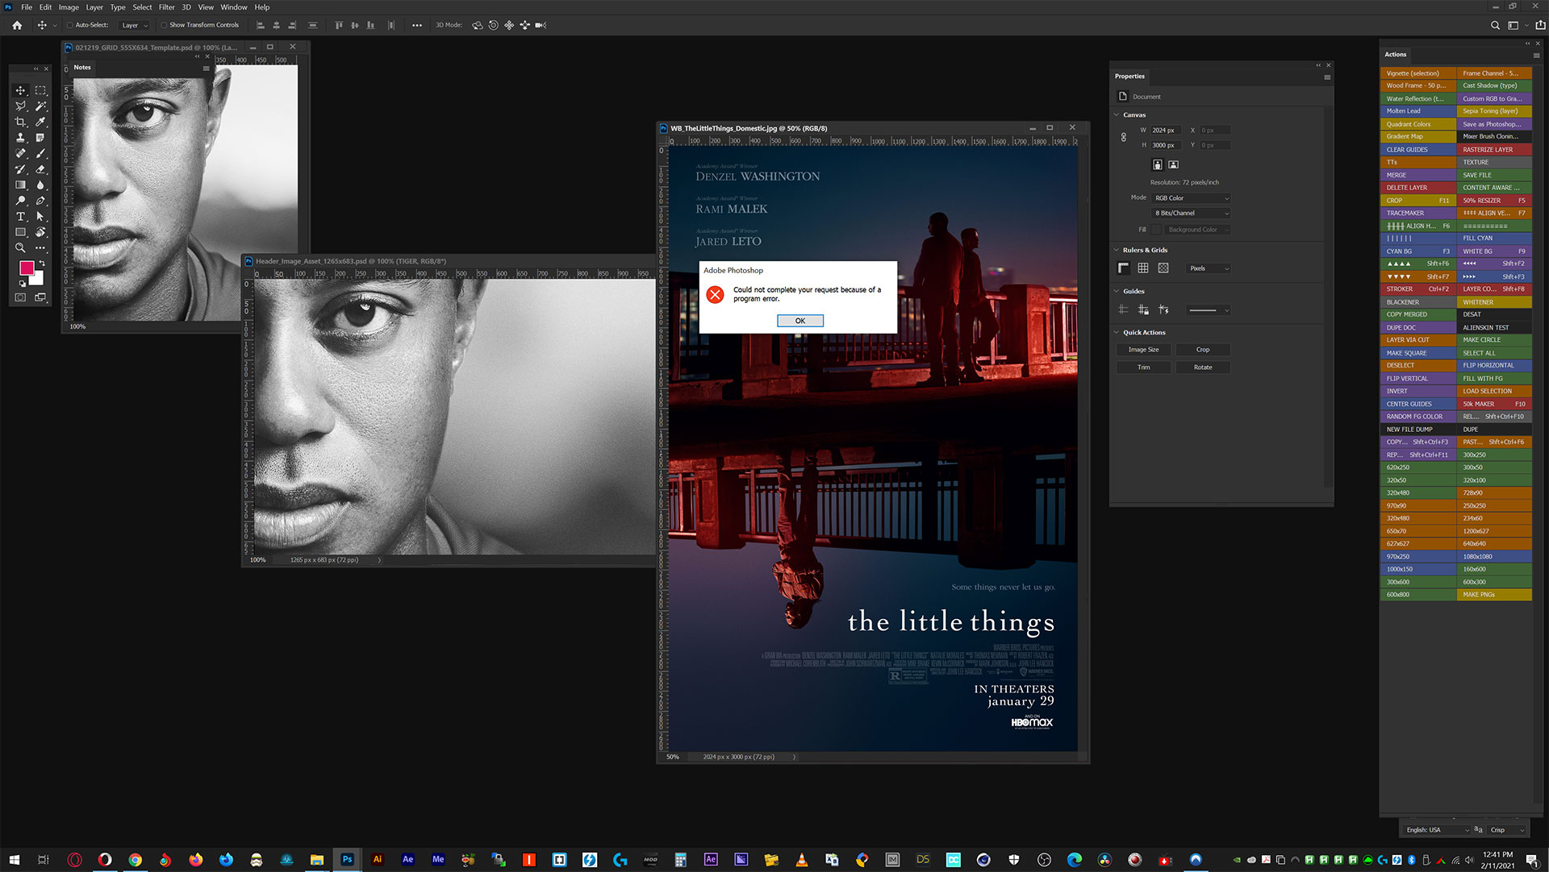The image size is (1549, 872).
Task: Select the Brush tool
Action: point(40,153)
